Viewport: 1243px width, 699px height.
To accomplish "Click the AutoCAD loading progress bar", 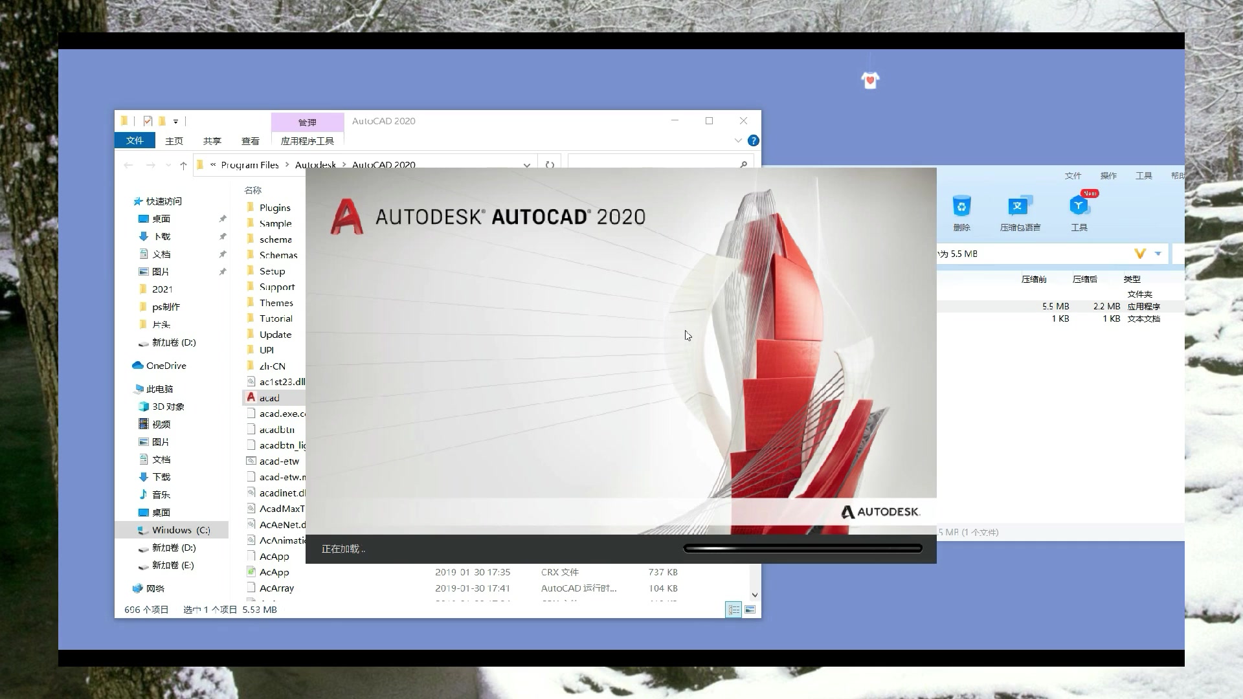I will [x=803, y=548].
